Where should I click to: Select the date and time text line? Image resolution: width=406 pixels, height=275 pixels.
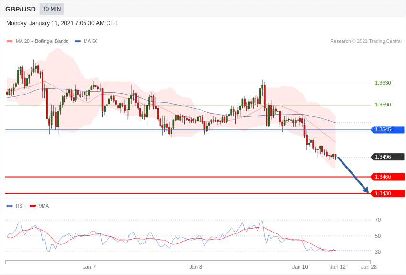point(62,23)
